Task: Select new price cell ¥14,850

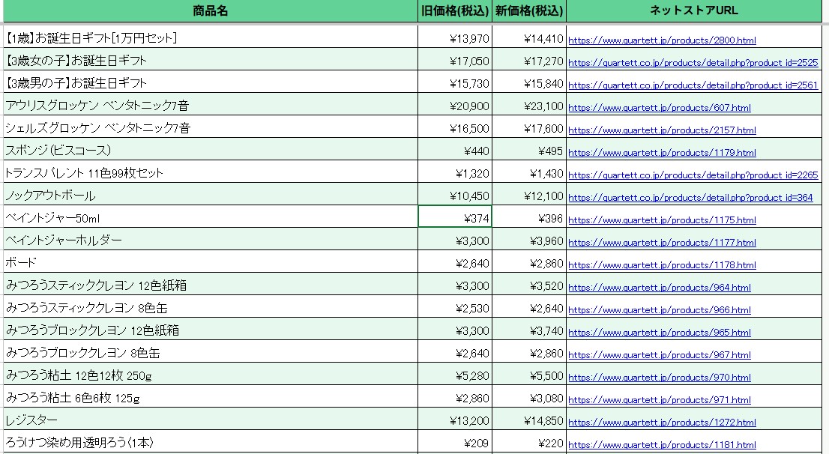Action: pyautogui.click(x=528, y=419)
